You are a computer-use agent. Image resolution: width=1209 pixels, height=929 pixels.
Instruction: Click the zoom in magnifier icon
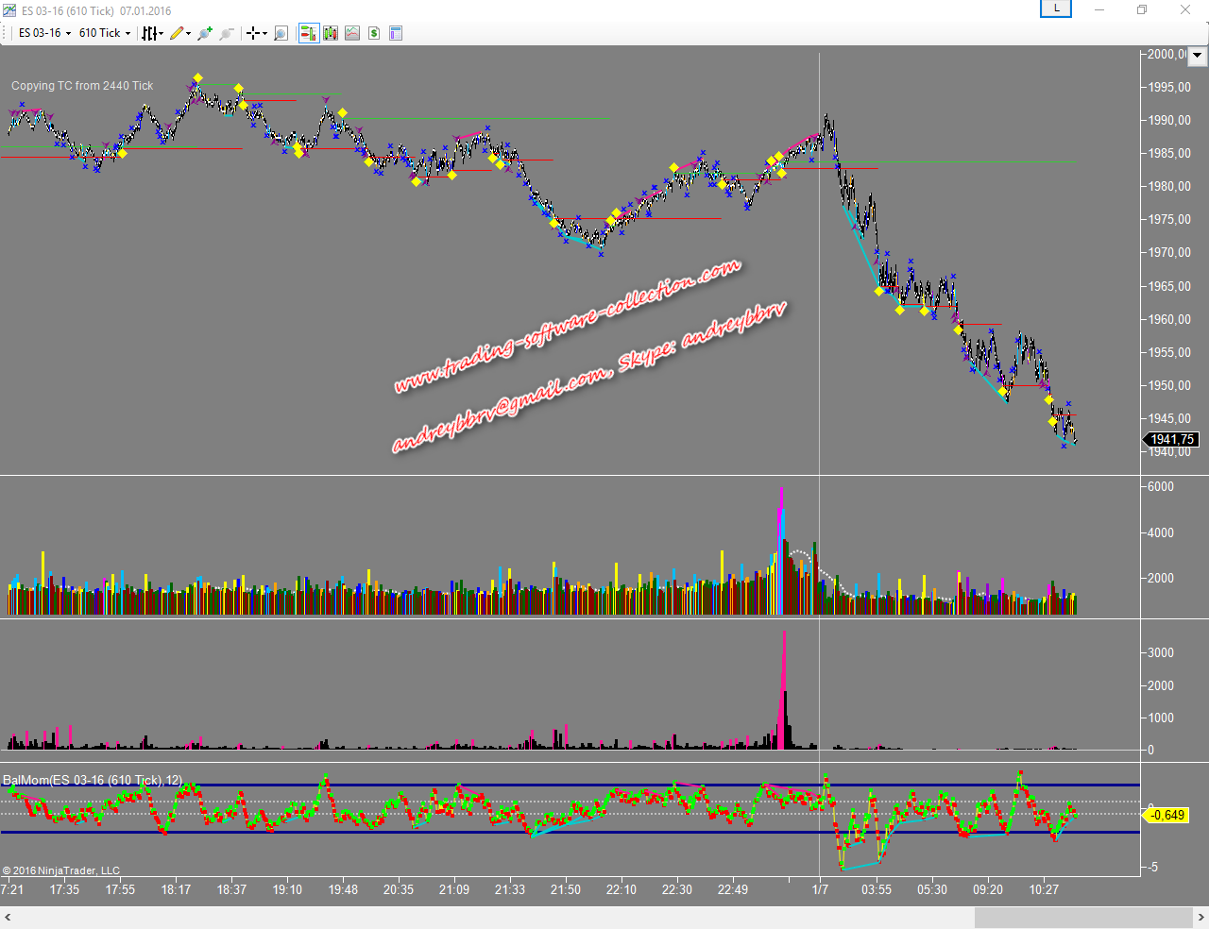coord(204,33)
